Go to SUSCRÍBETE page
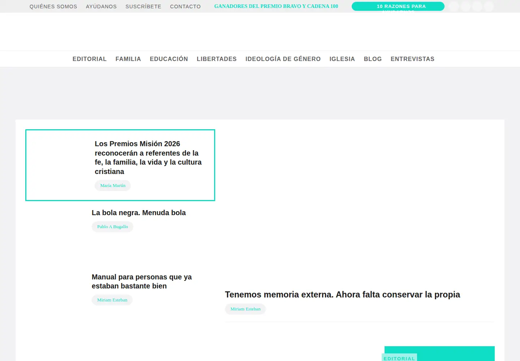 point(143,6)
